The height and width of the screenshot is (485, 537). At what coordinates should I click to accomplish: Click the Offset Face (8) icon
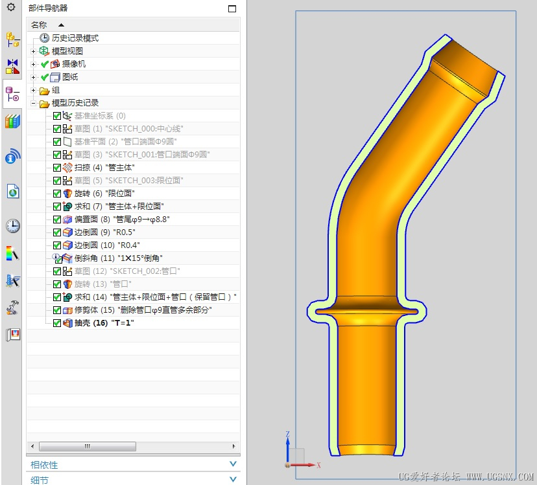(67, 220)
